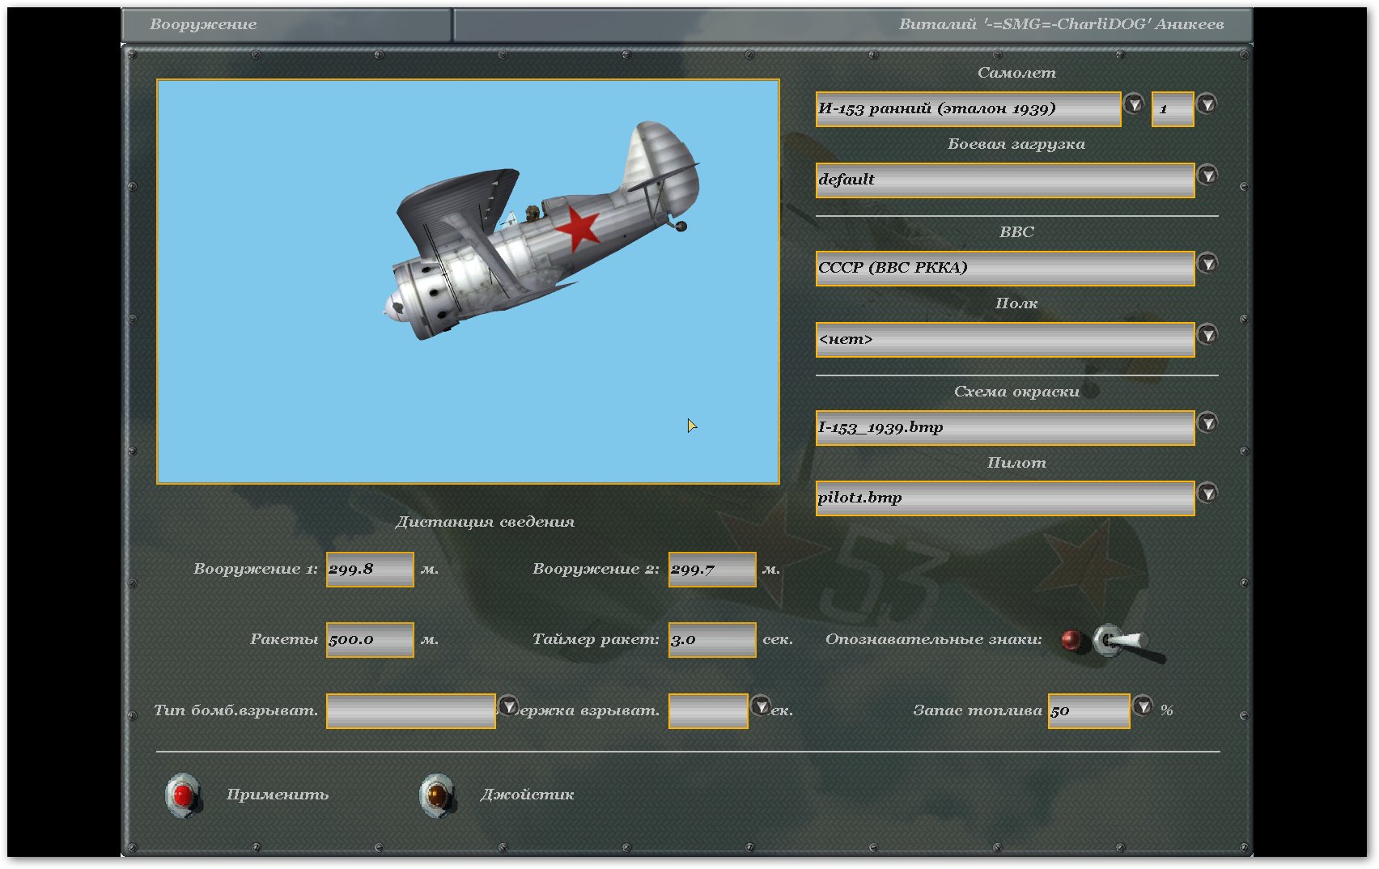
Task: Click the "Самолет" label
Action: click(x=1016, y=73)
